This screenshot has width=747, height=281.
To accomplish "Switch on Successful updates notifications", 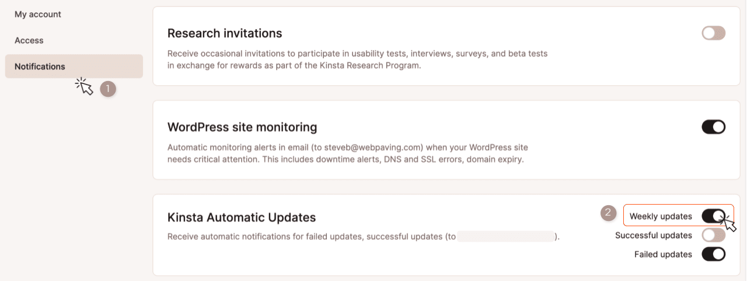I will [713, 236].
